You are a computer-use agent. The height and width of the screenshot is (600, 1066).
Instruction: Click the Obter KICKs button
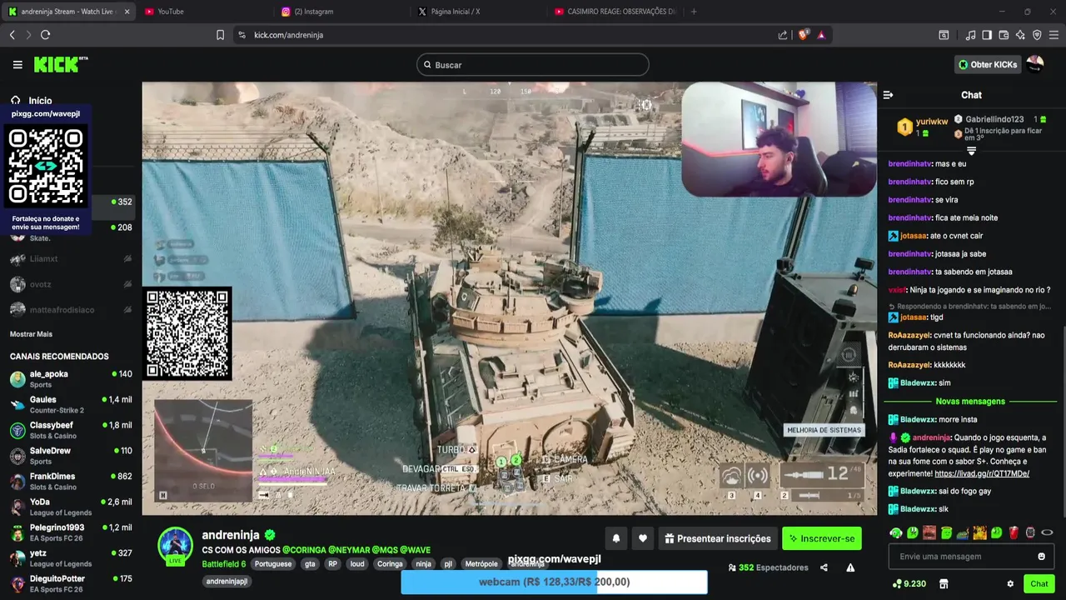[987, 64]
